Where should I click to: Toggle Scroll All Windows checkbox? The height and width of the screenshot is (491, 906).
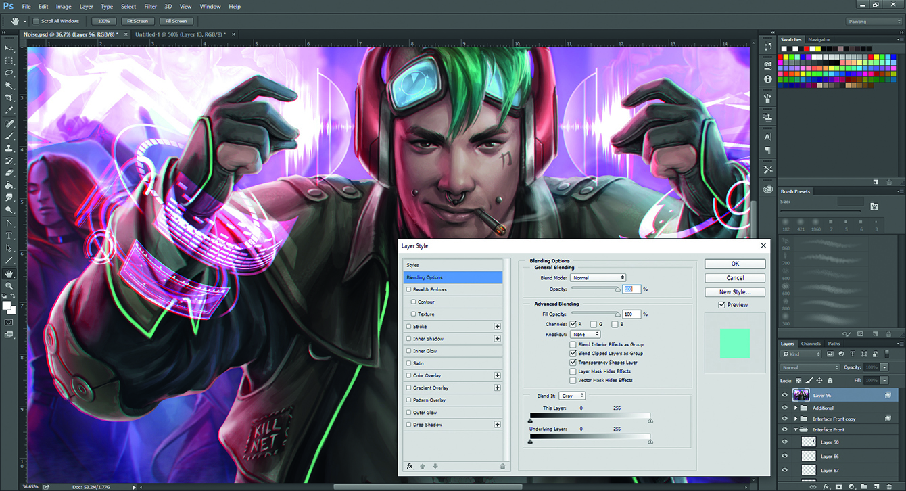click(x=35, y=21)
